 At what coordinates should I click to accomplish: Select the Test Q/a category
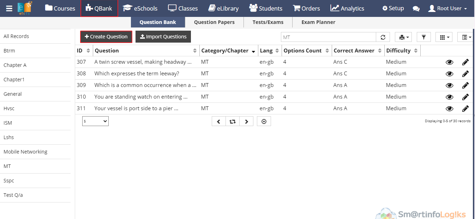click(35, 195)
